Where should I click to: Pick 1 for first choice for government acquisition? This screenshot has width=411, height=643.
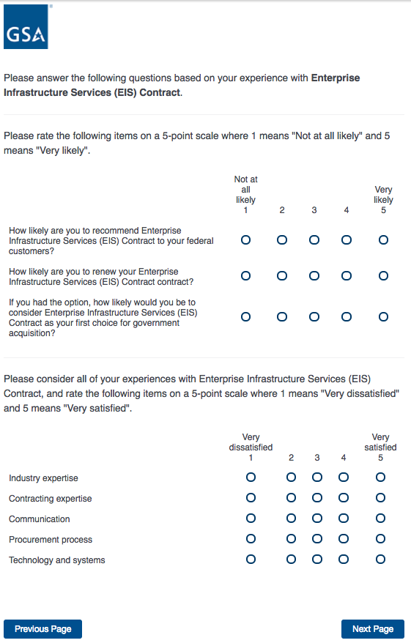245,317
